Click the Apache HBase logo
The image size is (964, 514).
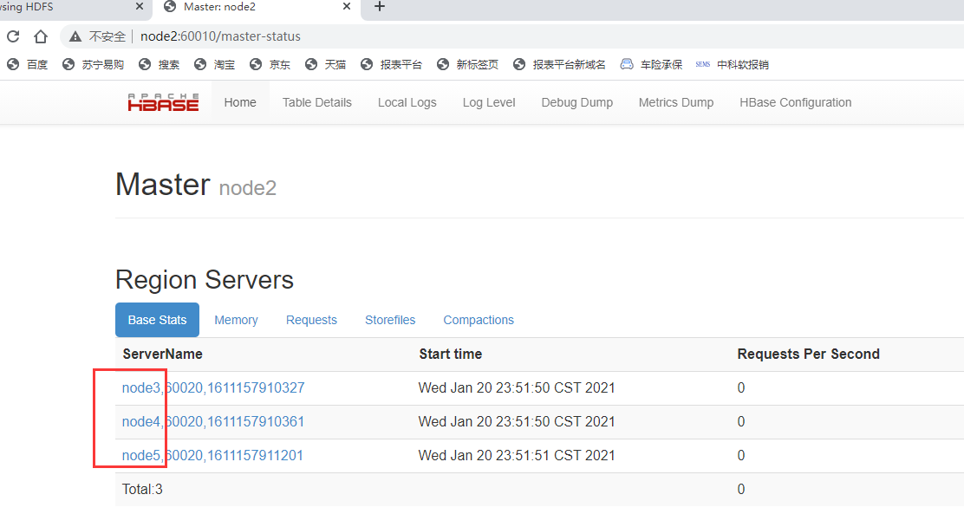163,101
